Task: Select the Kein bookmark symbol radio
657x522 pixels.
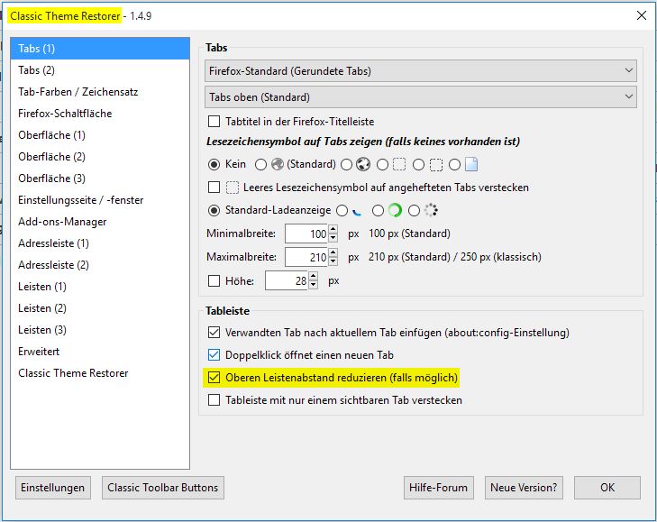Action: (x=214, y=164)
